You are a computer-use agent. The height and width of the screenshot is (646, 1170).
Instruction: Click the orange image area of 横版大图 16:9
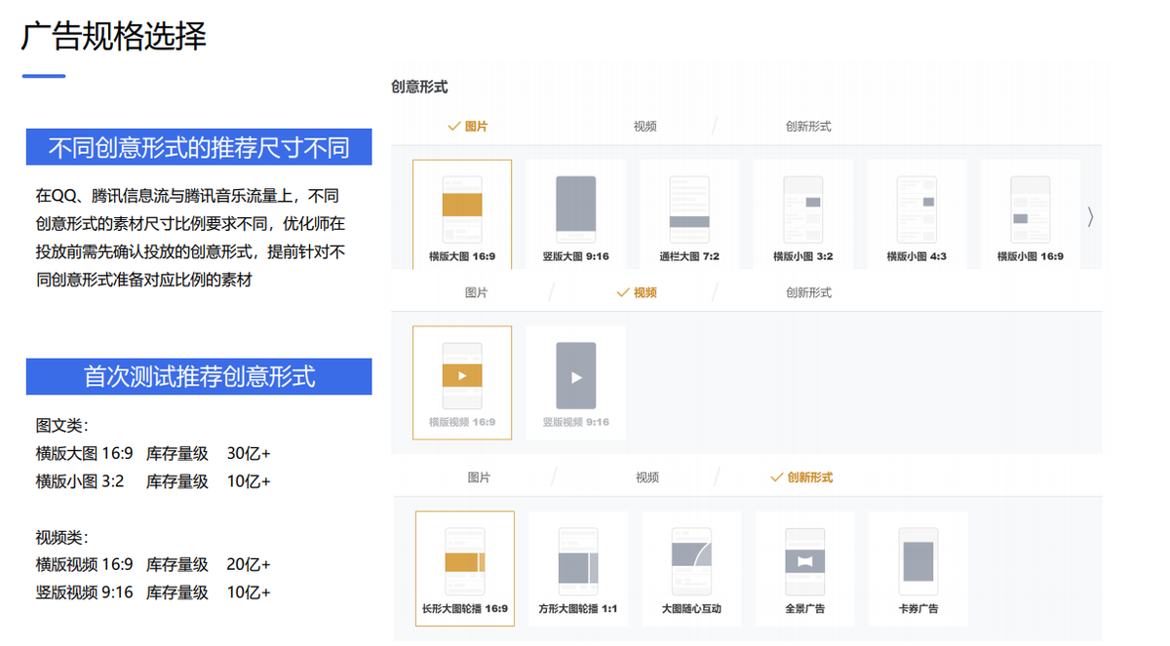[462, 202]
